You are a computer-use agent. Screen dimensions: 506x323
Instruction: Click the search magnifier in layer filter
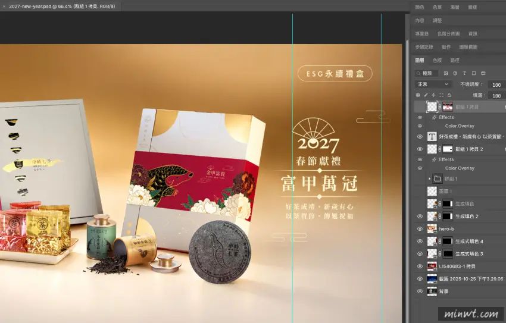coord(418,74)
